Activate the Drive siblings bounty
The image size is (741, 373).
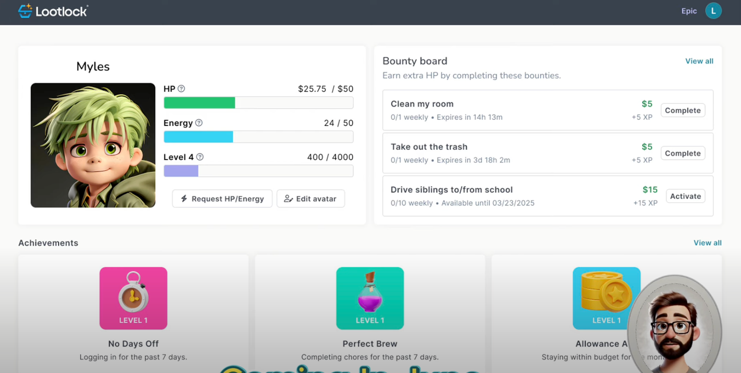pos(685,196)
